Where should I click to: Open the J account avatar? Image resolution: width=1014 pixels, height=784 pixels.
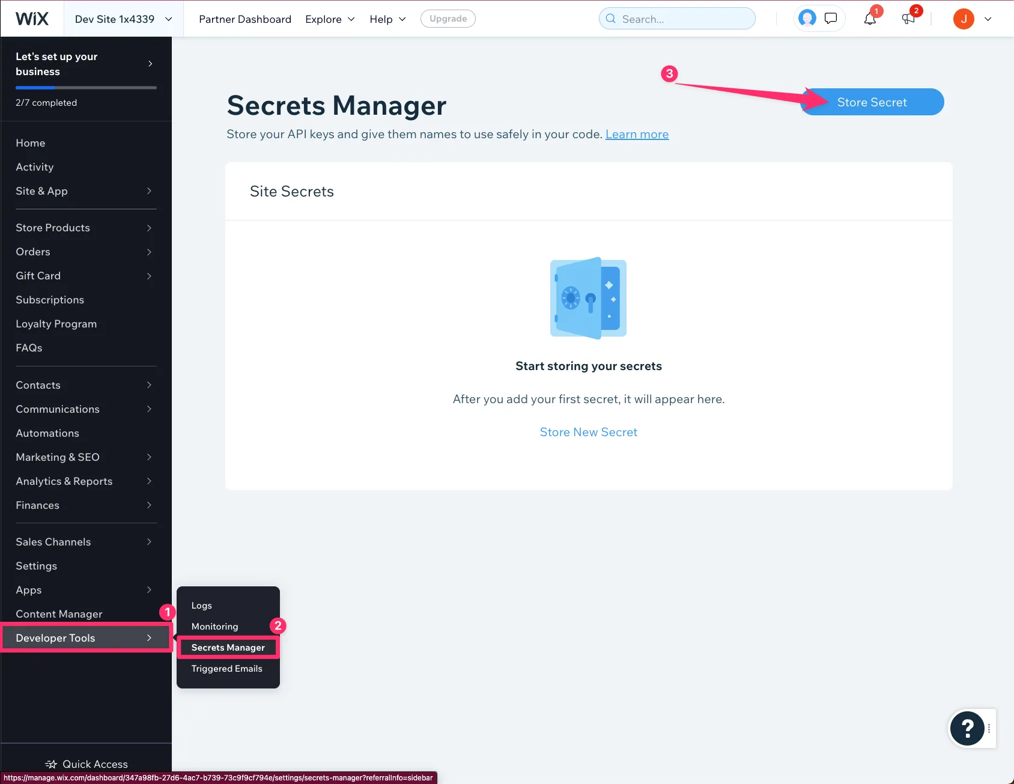pos(964,19)
